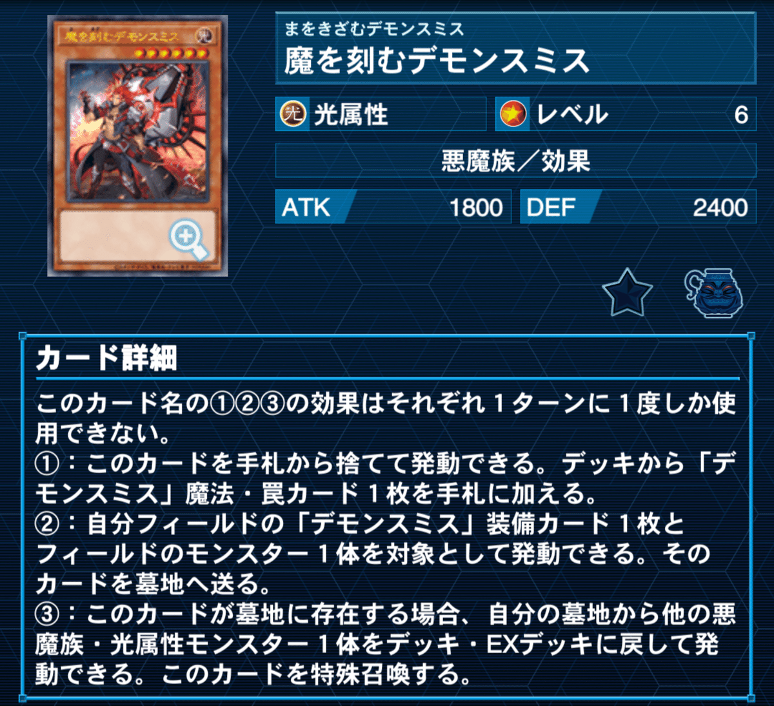Click the レベル 6 field
Viewport: 774px width, 706px height.
(626, 114)
